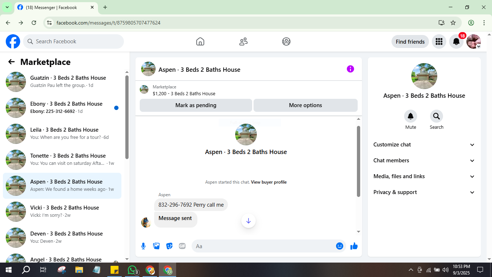The width and height of the screenshot is (492, 277).
Task: Expand the Customize chat section
Action: coord(424,145)
